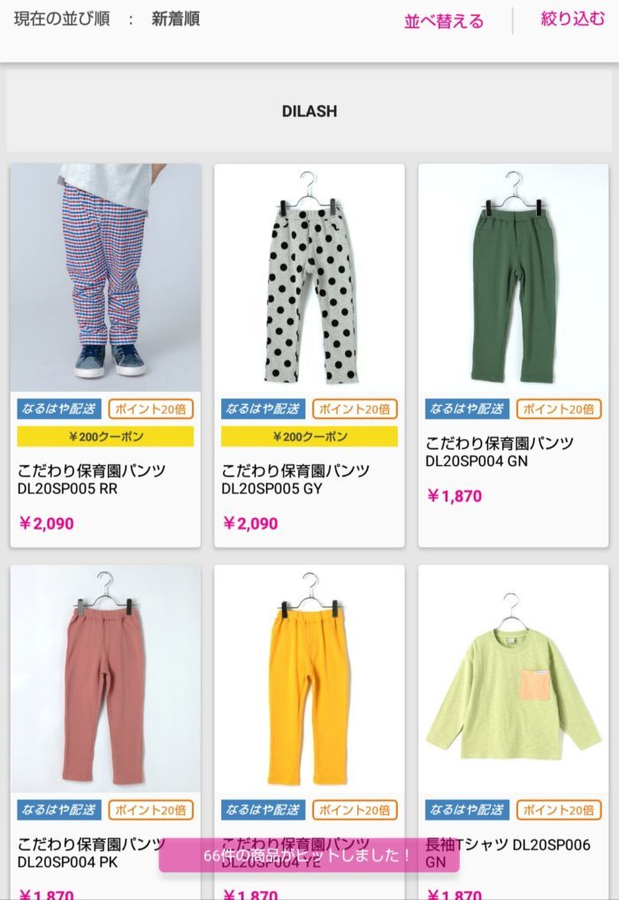Tap the なるはや配送 badge on the yellow pants
The image size is (619, 900).
click(263, 810)
